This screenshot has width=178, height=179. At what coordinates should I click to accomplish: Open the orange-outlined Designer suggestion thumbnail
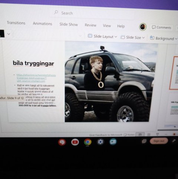[174, 73]
